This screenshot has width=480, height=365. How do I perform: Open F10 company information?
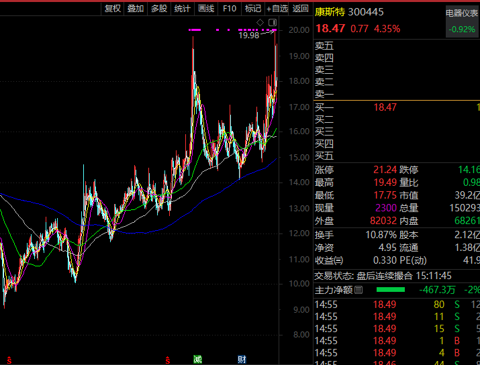(x=230, y=9)
